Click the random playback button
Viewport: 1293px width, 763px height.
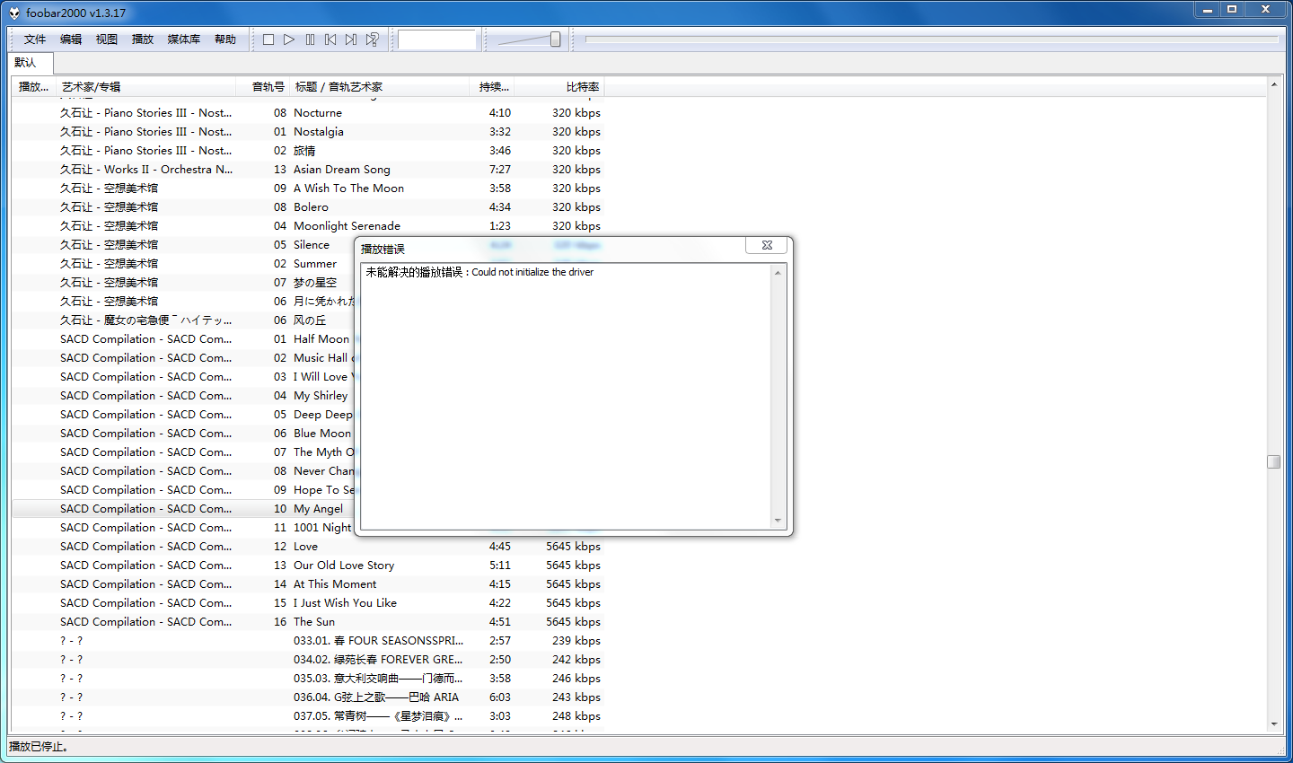(x=372, y=39)
